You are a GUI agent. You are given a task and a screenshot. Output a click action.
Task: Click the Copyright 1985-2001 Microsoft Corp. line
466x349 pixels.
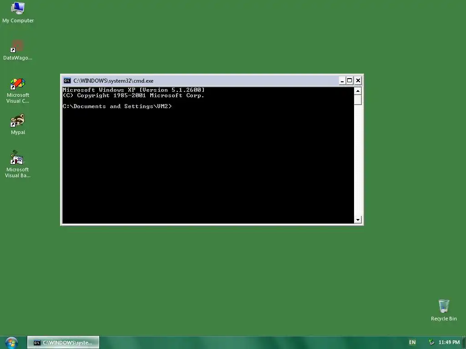coord(133,95)
